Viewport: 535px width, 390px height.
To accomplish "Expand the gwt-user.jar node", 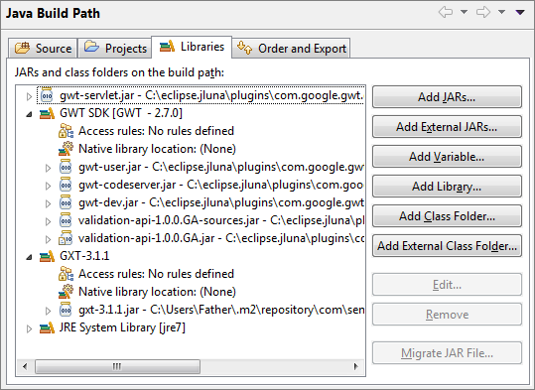I will 48,168.
